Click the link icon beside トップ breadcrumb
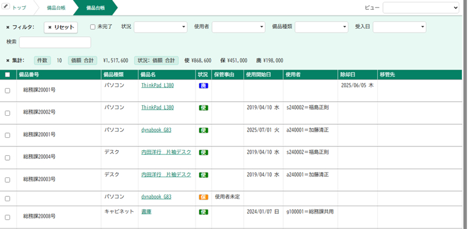Viewport: 468px width, 229px height. pyautogui.click(x=6, y=6)
